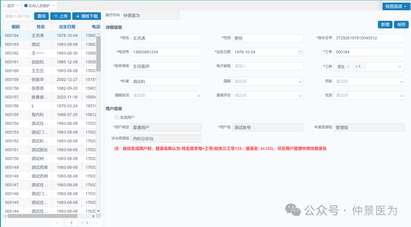Viewport: 411px width, 227px height.
Task: Click the previous page arrow in pagination
Action: point(57,223)
